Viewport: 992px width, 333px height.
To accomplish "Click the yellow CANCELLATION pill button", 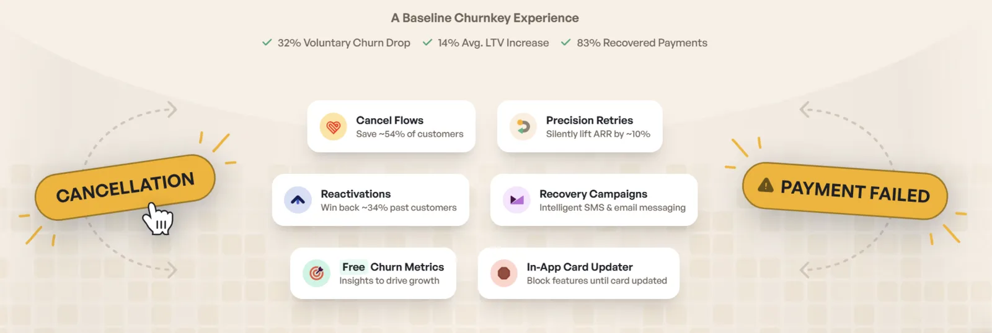I will click(x=125, y=188).
